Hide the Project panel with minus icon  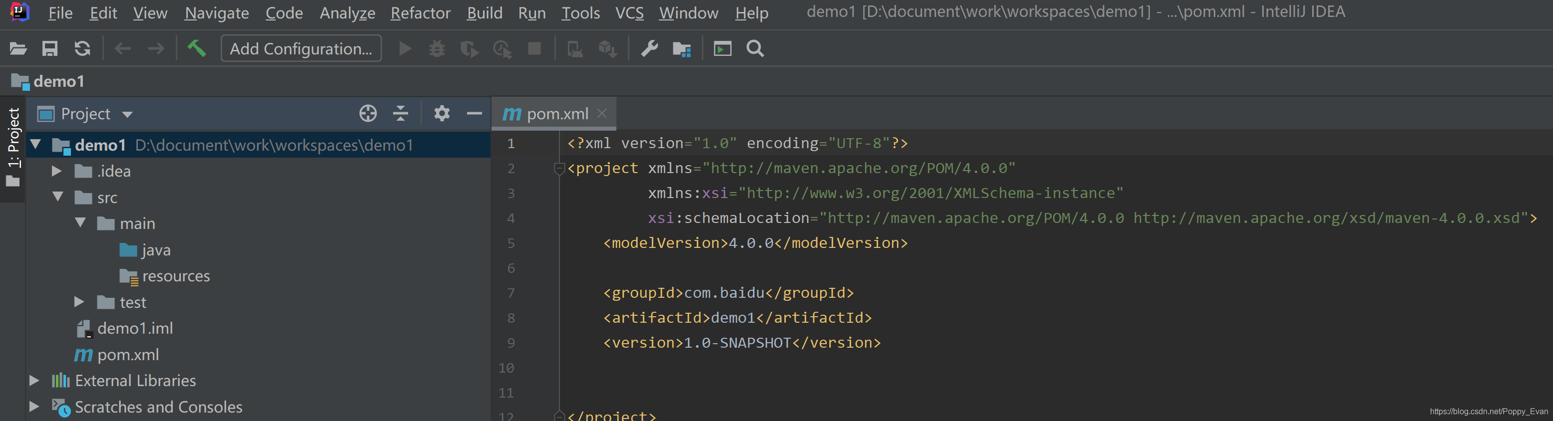(475, 113)
